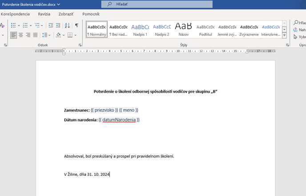Align text left

(13, 35)
